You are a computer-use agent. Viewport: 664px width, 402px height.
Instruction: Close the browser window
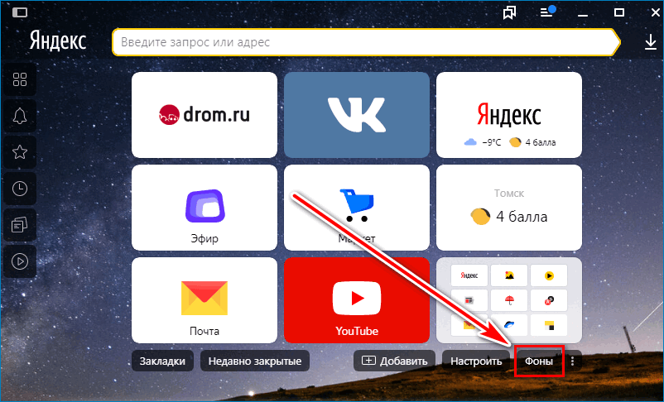655,12
